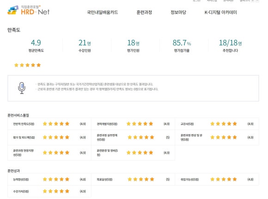The image size is (268, 199).
Task: Click the 18/18명 추천합니다 figure
Action: coord(230,43)
